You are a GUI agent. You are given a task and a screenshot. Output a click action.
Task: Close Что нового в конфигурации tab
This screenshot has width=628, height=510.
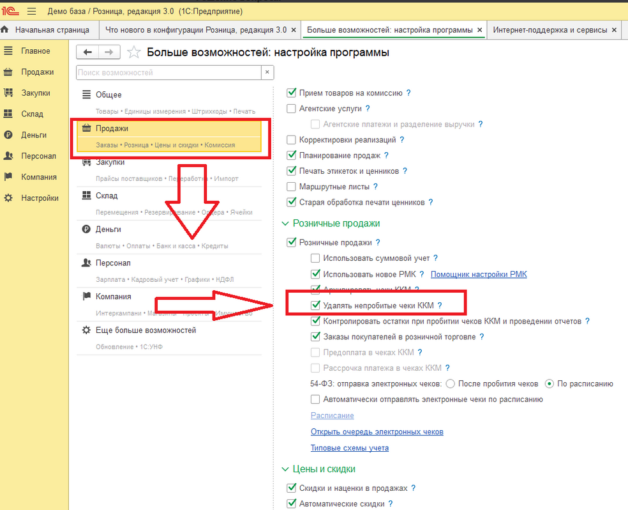[x=294, y=30]
